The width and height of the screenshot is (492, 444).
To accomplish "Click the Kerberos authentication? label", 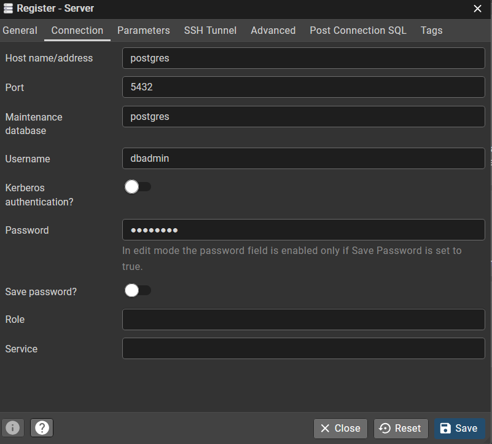I will [x=39, y=195].
